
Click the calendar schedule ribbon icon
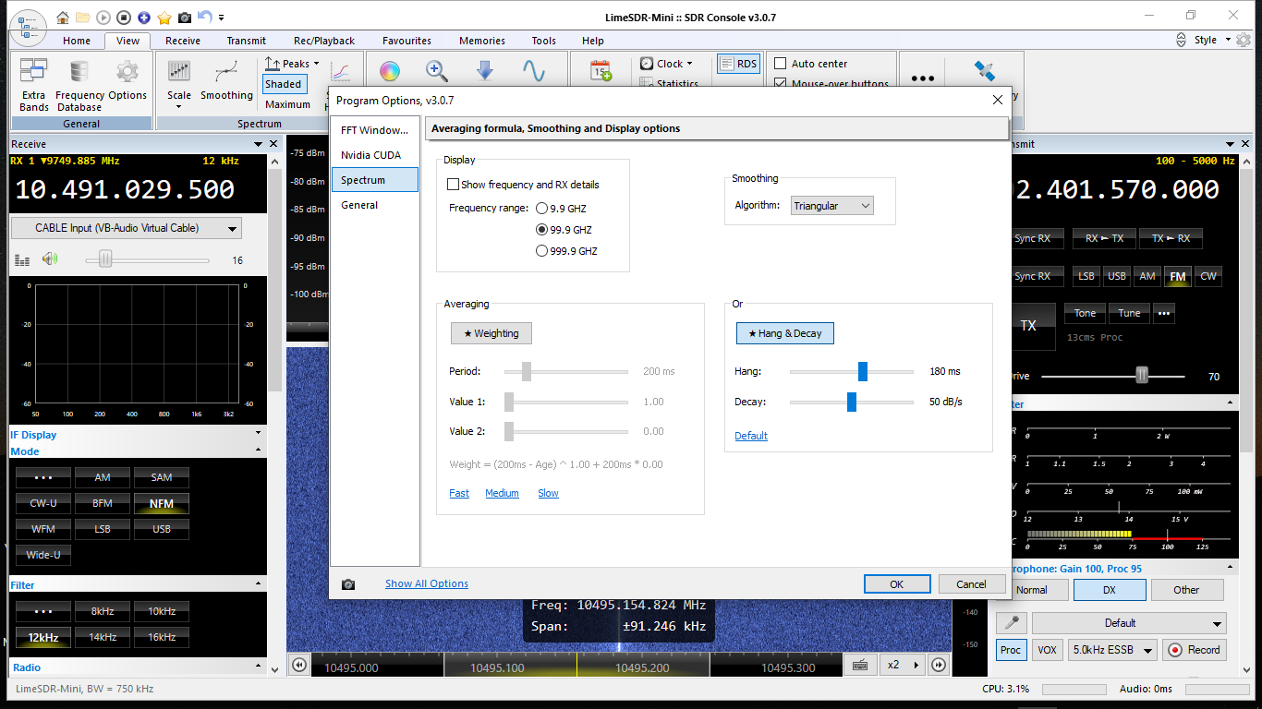(601, 71)
